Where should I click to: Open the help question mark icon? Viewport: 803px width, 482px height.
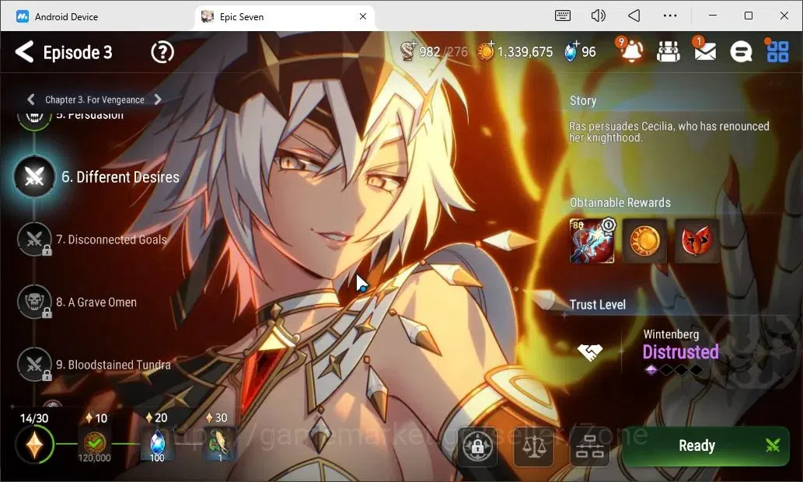coord(162,52)
